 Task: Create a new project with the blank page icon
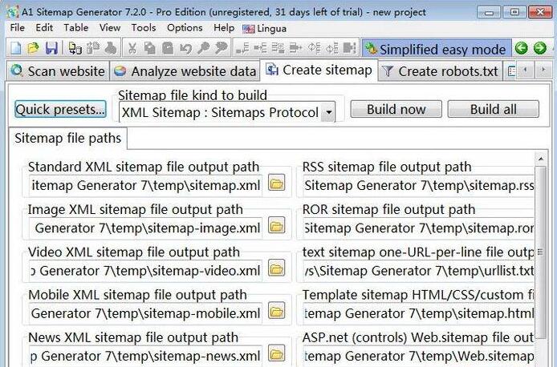(x=15, y=48)
